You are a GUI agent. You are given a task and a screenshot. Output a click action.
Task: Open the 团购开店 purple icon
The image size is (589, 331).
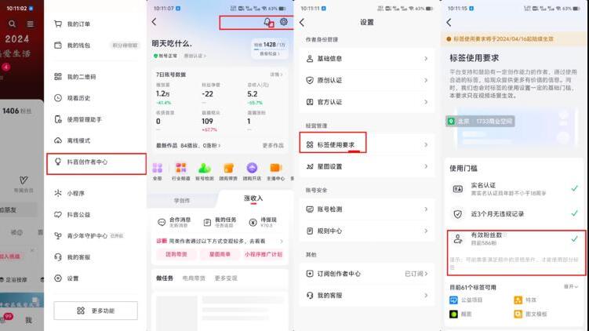tap(252, 171)
